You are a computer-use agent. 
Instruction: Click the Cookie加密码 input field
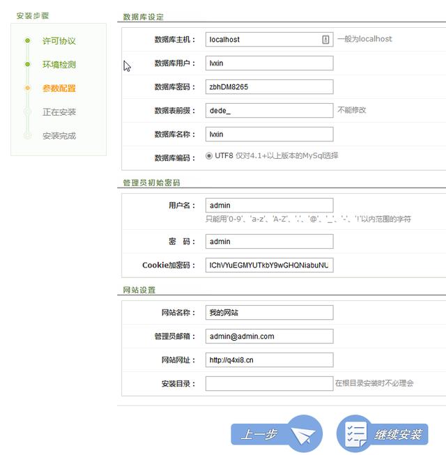269,265
